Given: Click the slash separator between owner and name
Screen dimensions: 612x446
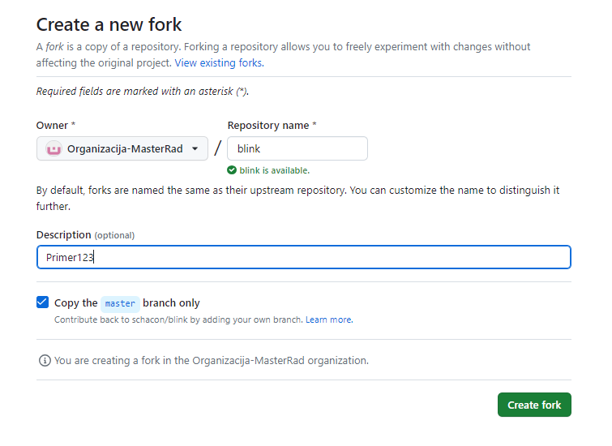Looking at the screenshot, I should click(218, 148).
